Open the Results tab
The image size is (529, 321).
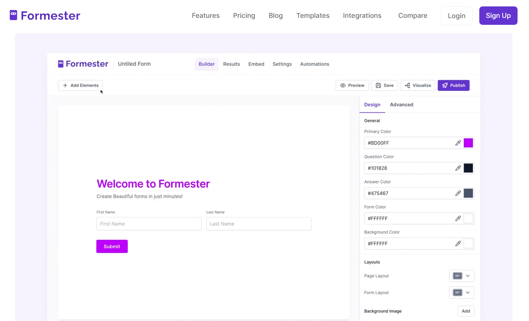pyautogui.click(x=231, y=64)
